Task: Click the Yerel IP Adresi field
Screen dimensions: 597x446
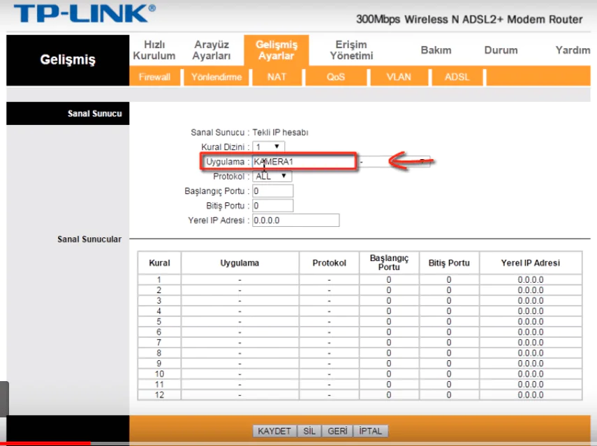Action: [x=295, y=220]
